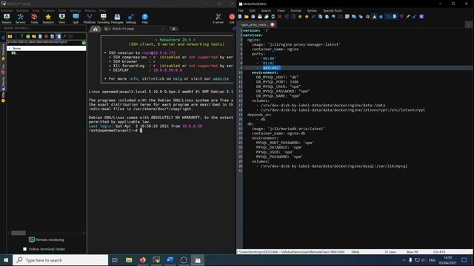Click the Quick connect input field
The height and width of the screenshot is (266, 474).
[43, 28]
